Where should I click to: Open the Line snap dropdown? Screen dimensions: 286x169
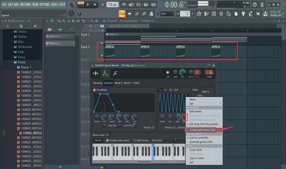pyautogui.click(x=167, y=13)
